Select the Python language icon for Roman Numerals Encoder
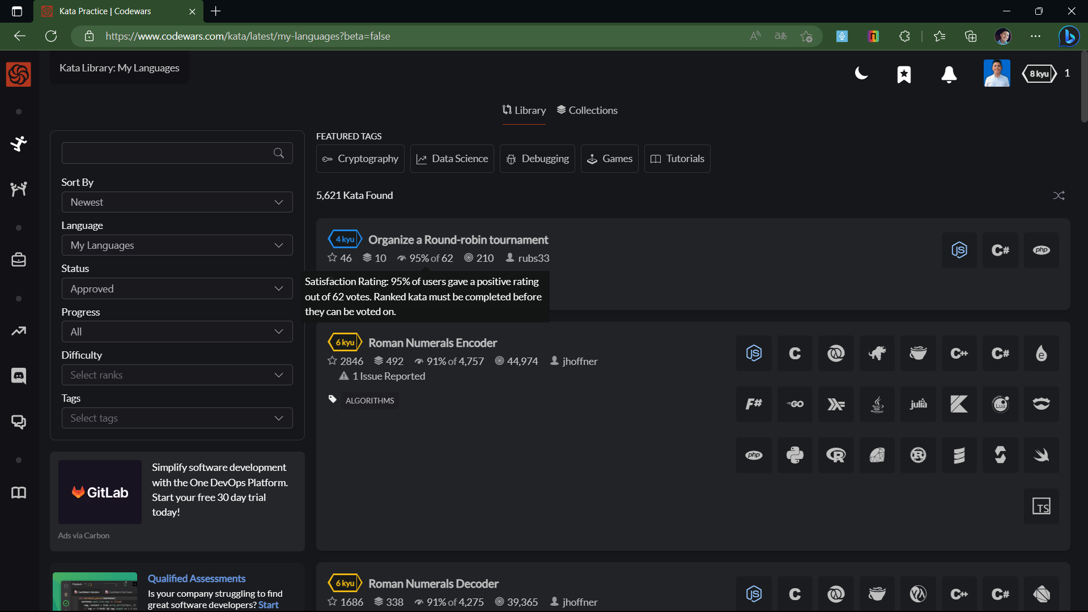1088x612 pixels. click(x=794, y=455)
